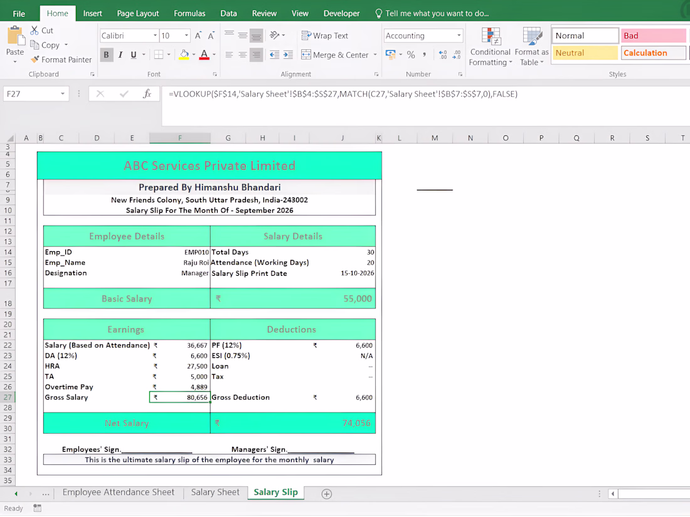The image size is (690, 517).
Task: Apply Comma Style number format
Action: point(424,55)
